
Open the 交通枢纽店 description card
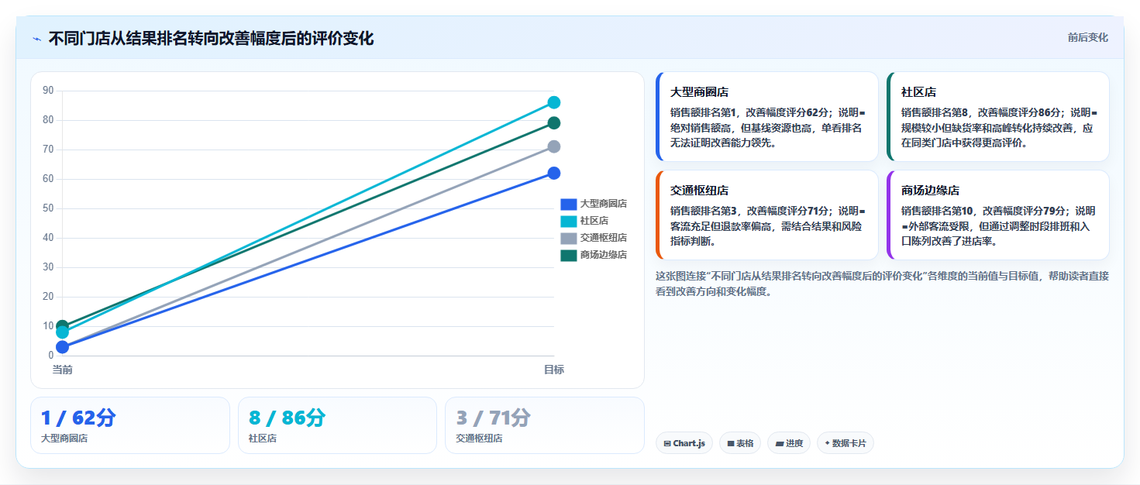coord(767,215)
